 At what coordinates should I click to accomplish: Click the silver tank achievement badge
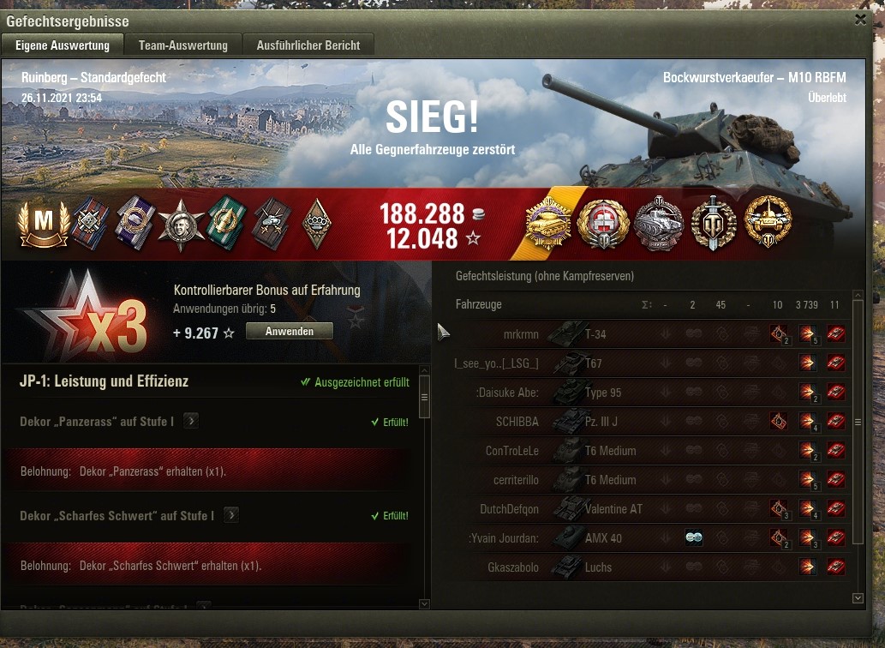pos(659,224)
